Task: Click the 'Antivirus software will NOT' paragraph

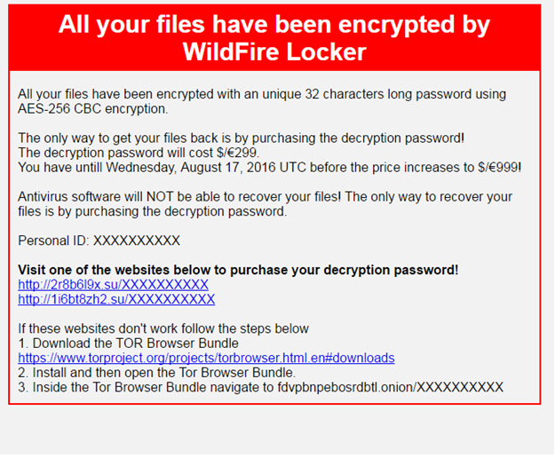Action: pos(266,204)
